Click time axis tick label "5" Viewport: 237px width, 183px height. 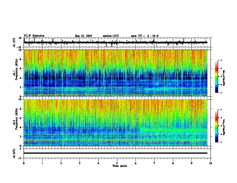click(x=117, y=163)
